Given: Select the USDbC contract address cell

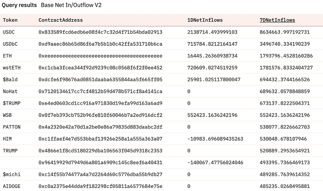Looking at the screenshot, I should pos(100,44).
